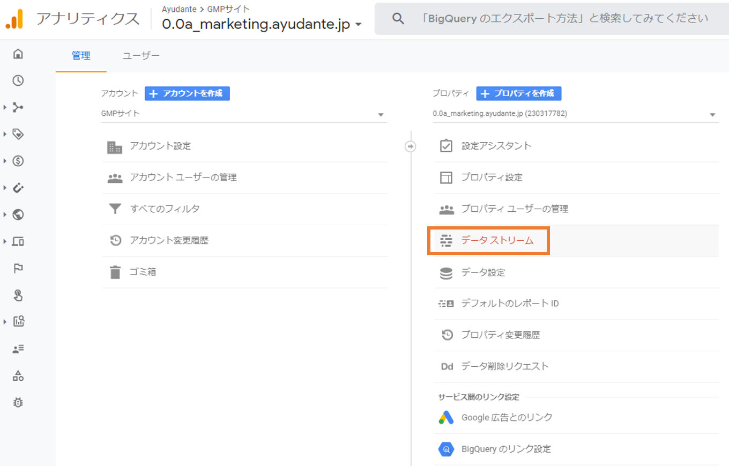Open the shapes custom definitions sidebar icon
729x466 pixels.
[18, 375]
